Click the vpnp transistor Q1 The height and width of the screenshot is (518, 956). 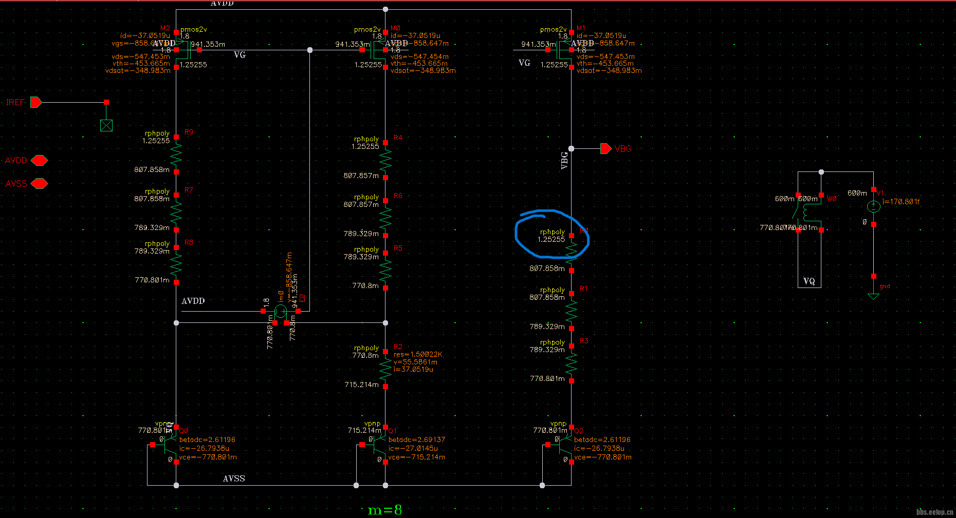379,445
